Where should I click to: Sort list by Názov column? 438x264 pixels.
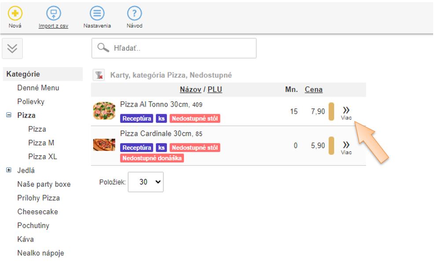pyautogui.click(x=190, y=89)
